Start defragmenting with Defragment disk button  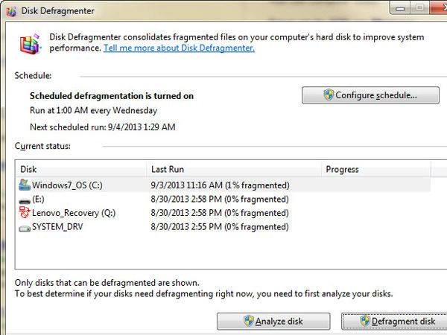pyautogui.click(x=393, y=322)
